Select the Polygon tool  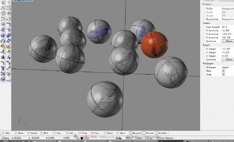click(3, 24)
